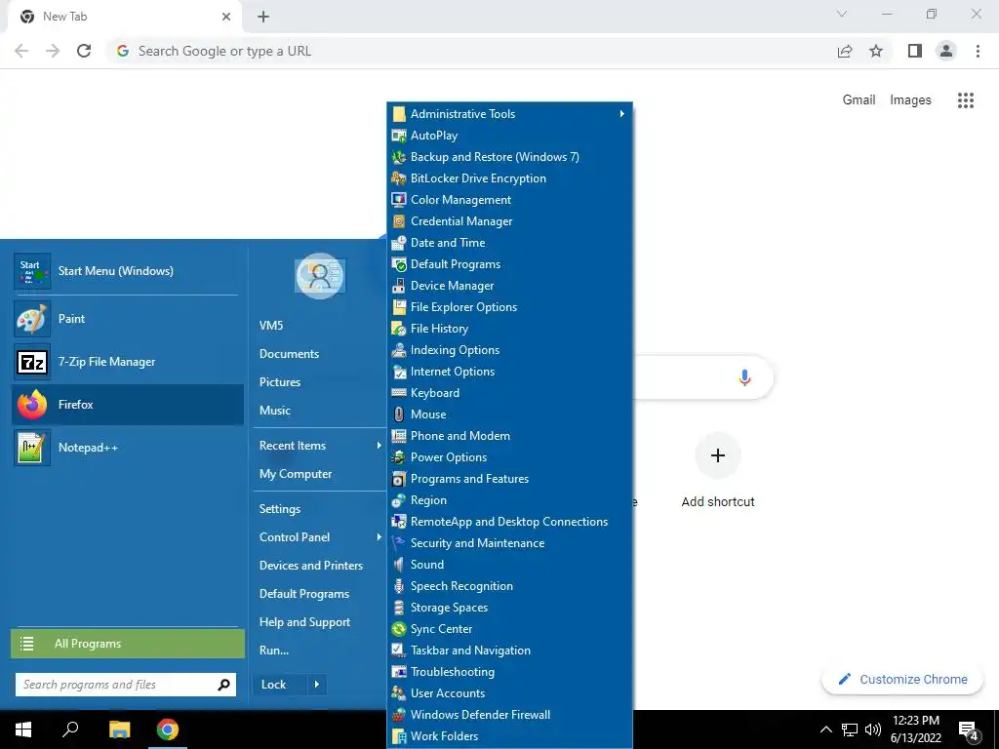Click All Programs button
The width and height of the screenshot is (999, 749).
(x=128, y=644)
